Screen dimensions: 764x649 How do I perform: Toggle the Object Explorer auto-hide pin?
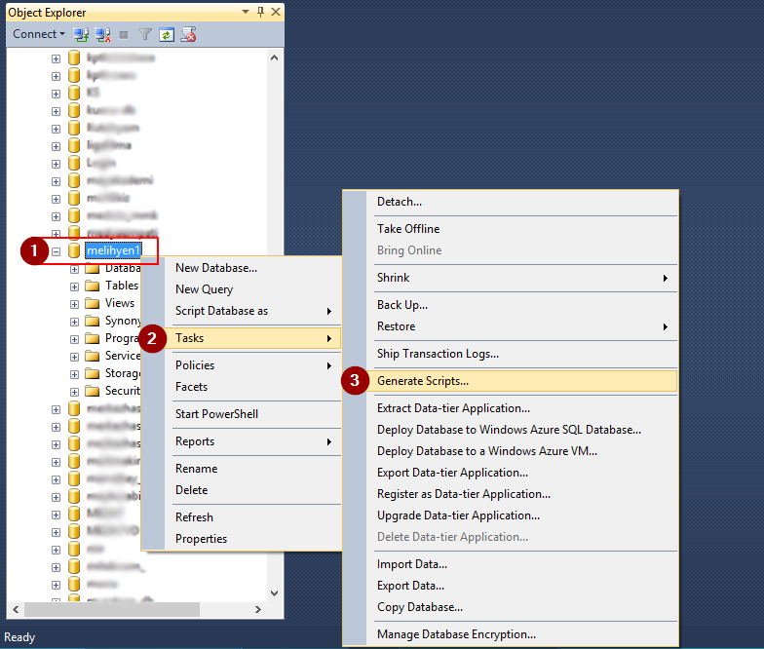(260, 13)
